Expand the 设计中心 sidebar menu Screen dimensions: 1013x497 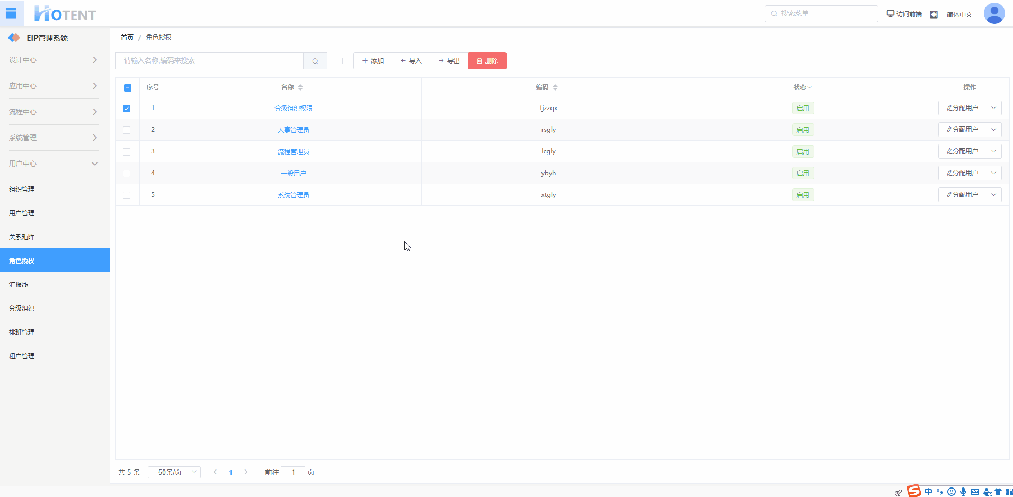pyautogui.click(x=54, y=60)
